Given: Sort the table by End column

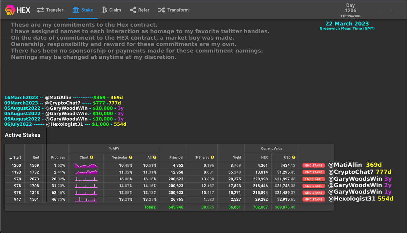Looking at the screenshot, I should [36, 158].
